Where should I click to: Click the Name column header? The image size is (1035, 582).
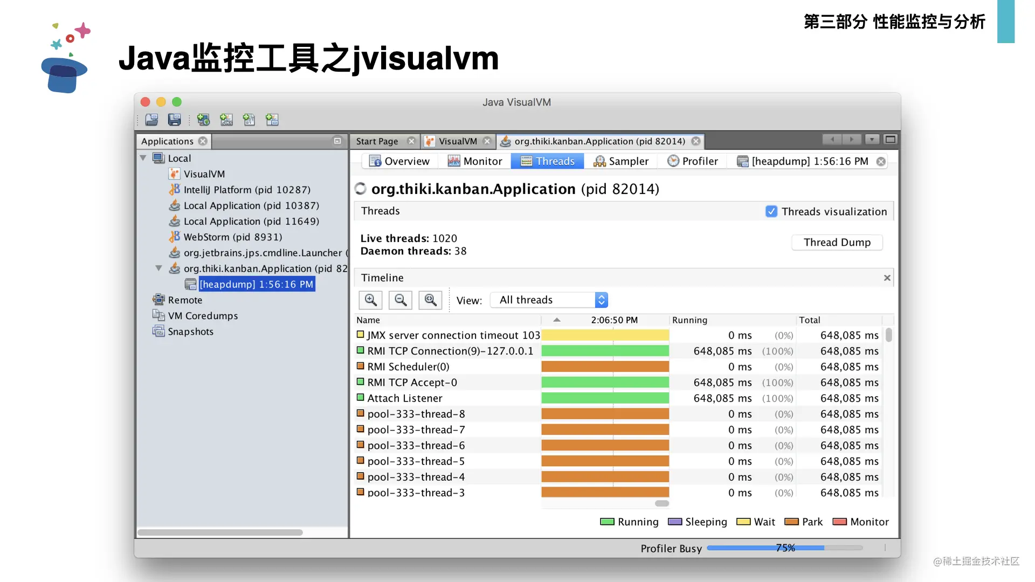tap(447, 320)
